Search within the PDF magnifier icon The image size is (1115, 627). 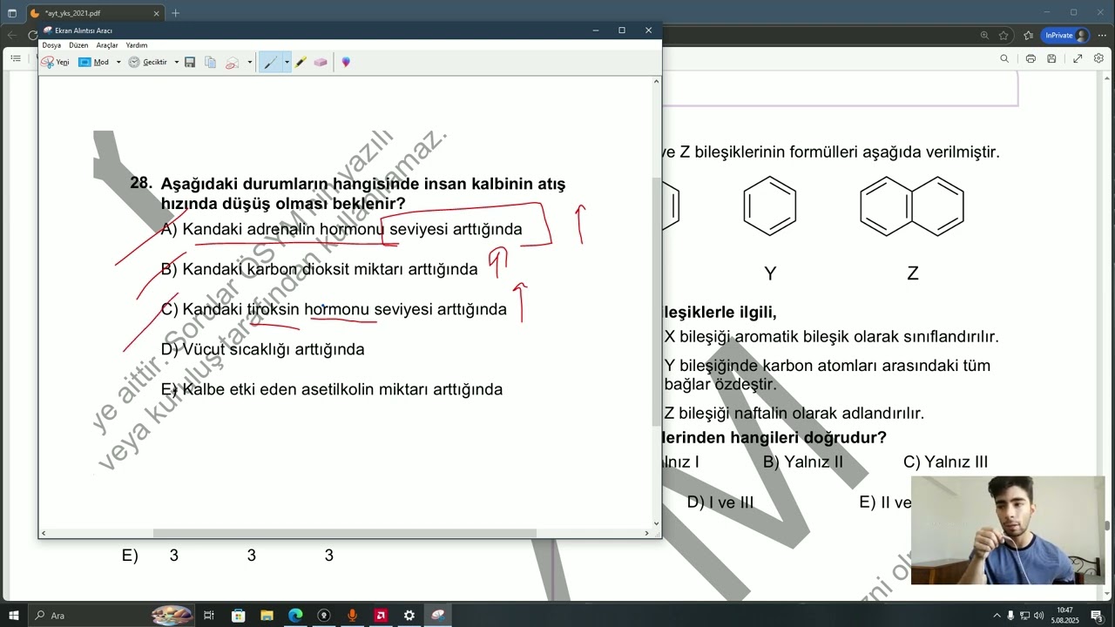point(1004,58)
